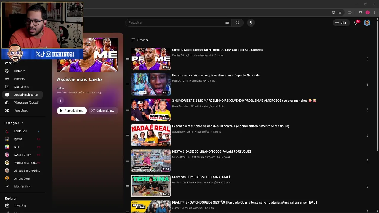Image resolution: width=379 pixels, height=213 pixels.
Task: Open options for the NBA Dunker video
Action: tap(367, 59)
